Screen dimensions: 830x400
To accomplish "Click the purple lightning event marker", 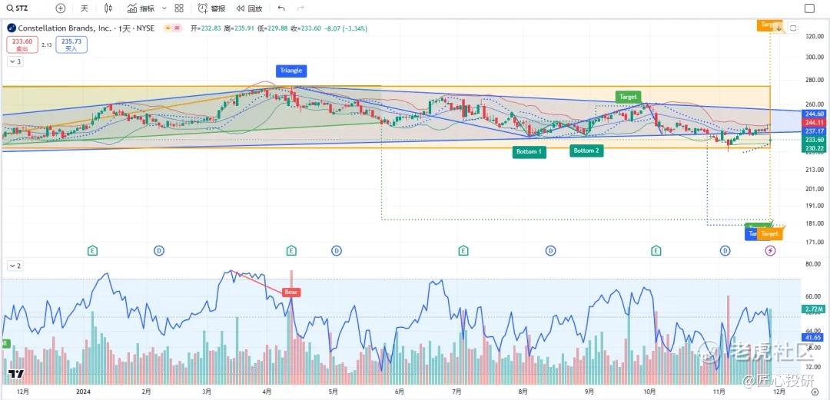I will point(772,250).
